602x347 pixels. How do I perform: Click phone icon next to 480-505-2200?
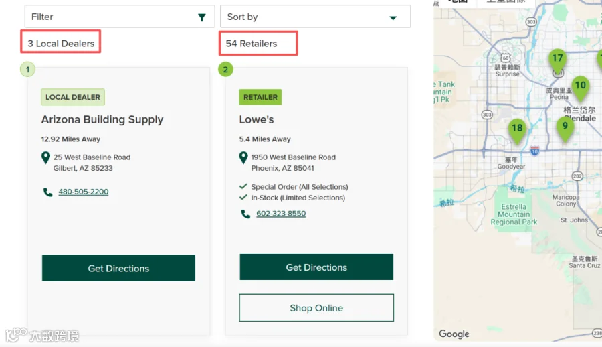[47, 192]
